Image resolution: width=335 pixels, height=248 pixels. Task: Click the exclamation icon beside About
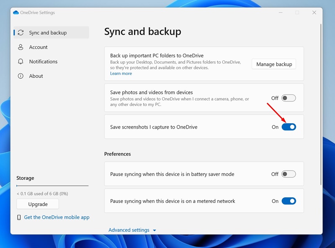[21, 76]
